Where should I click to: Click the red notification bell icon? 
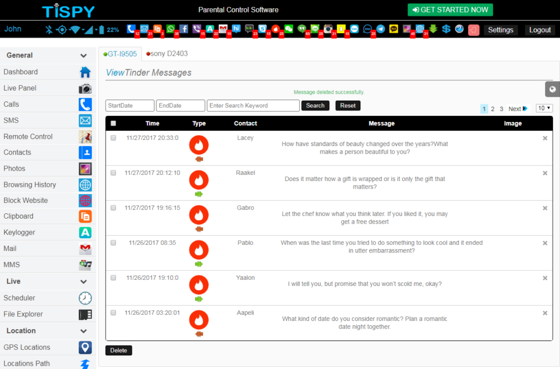pyautogui.click(x=474, y=30)
